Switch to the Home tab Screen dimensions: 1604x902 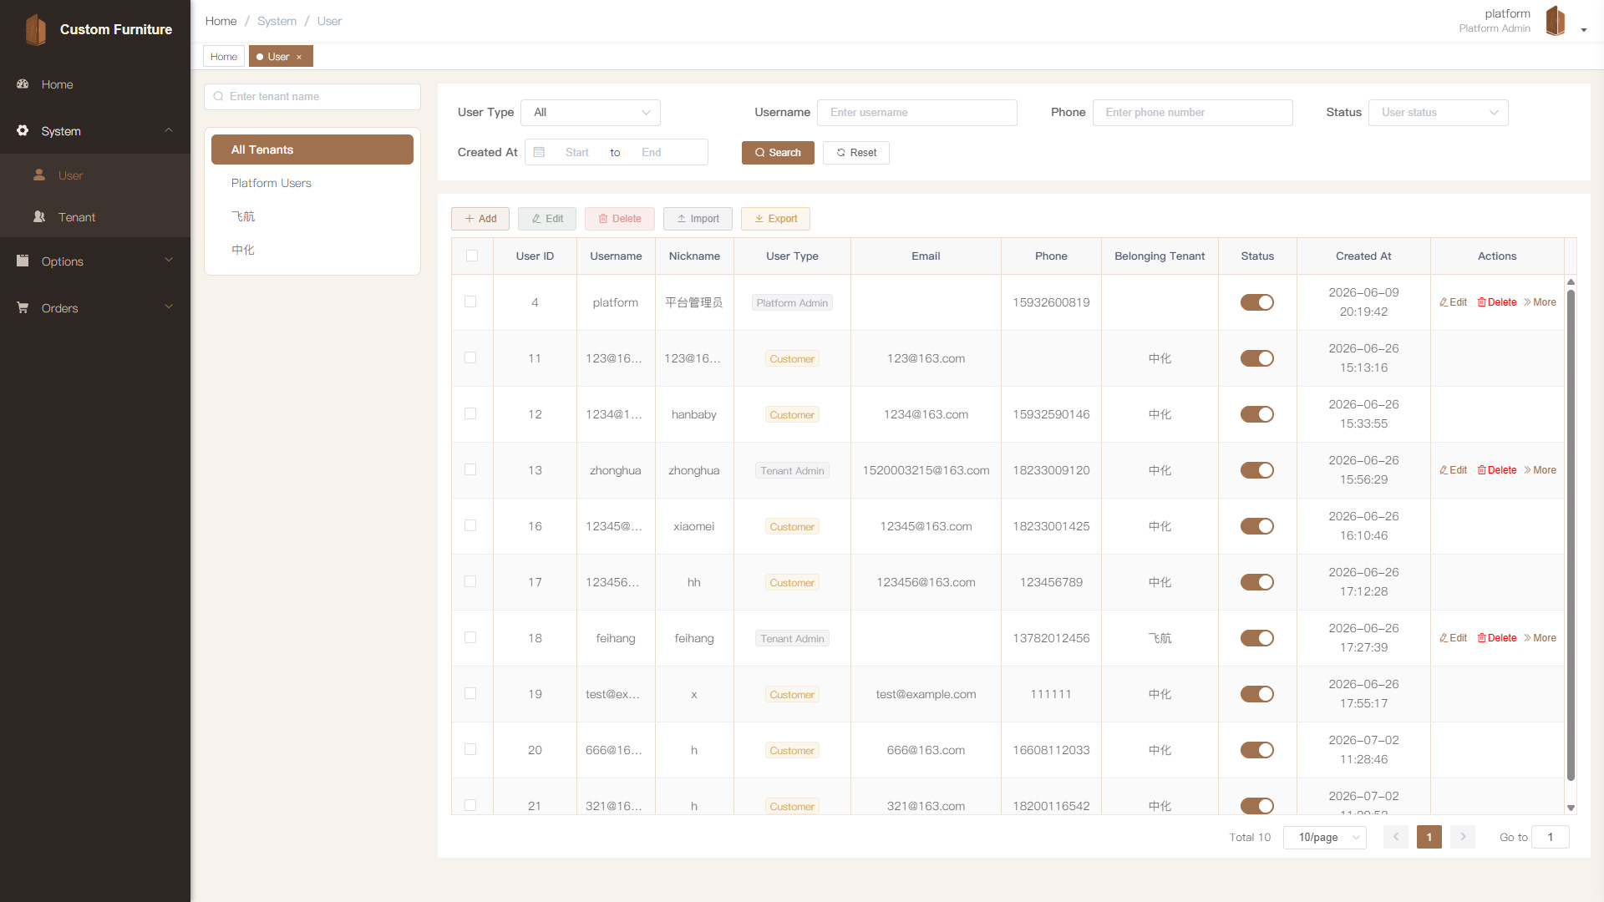tap(224, 57)
